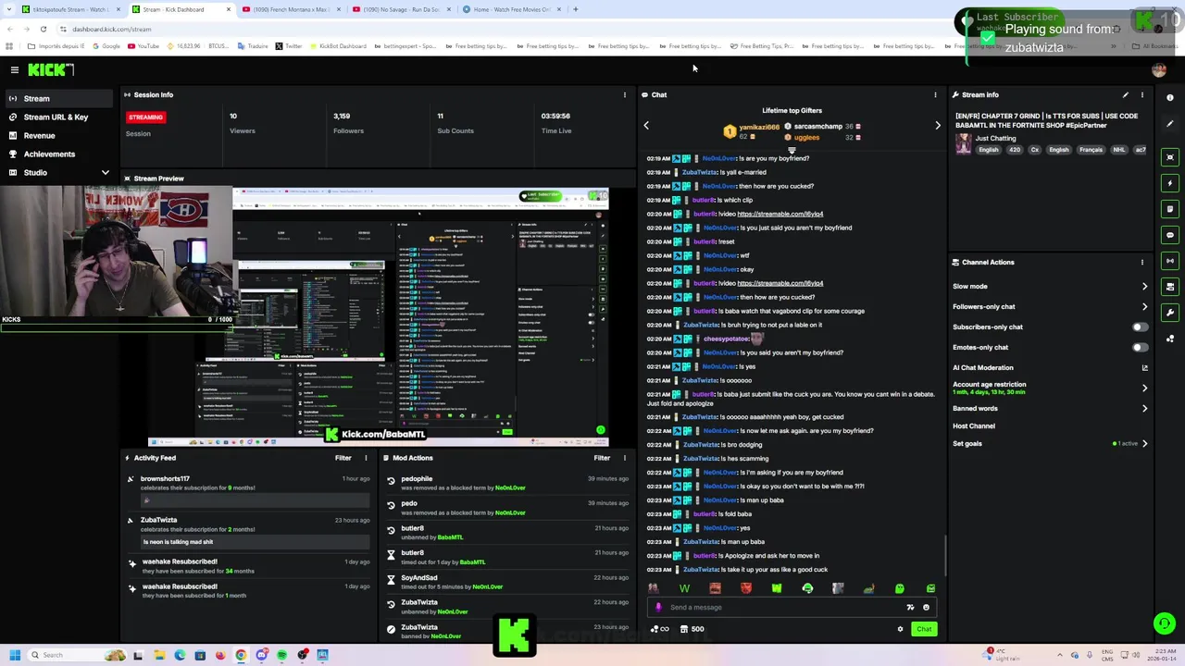Open Session Info options menu
Viewport: 1185px width, 666px height.
pyautogui.click(x=624, y=94)
